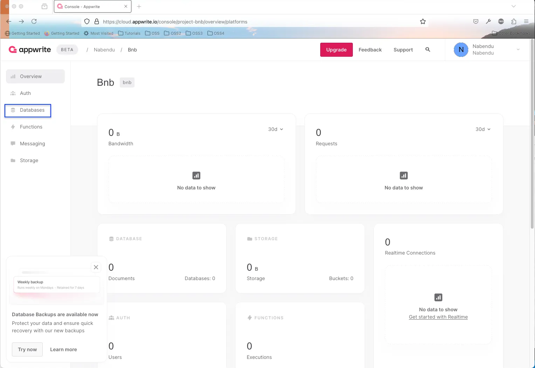The image size is (535, 368).
Task: Close the Console - Appwrite tab
Action: (x=126, y=6)
